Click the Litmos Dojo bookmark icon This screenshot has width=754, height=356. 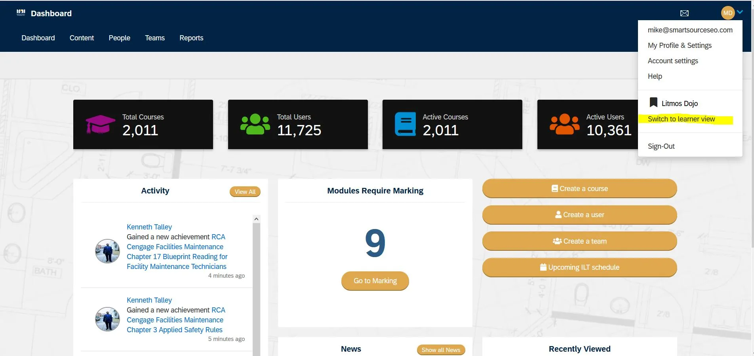point(653,102)
